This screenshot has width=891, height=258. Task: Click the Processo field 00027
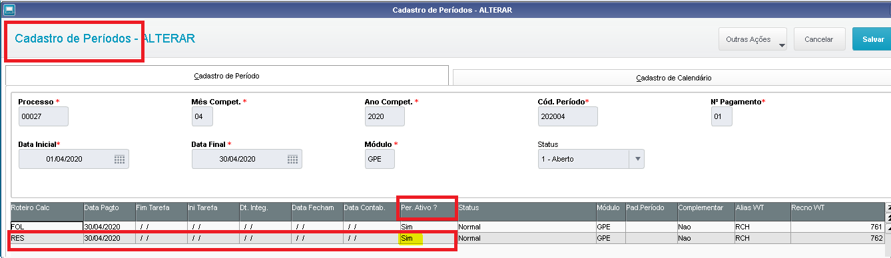[x=43, y=116]
